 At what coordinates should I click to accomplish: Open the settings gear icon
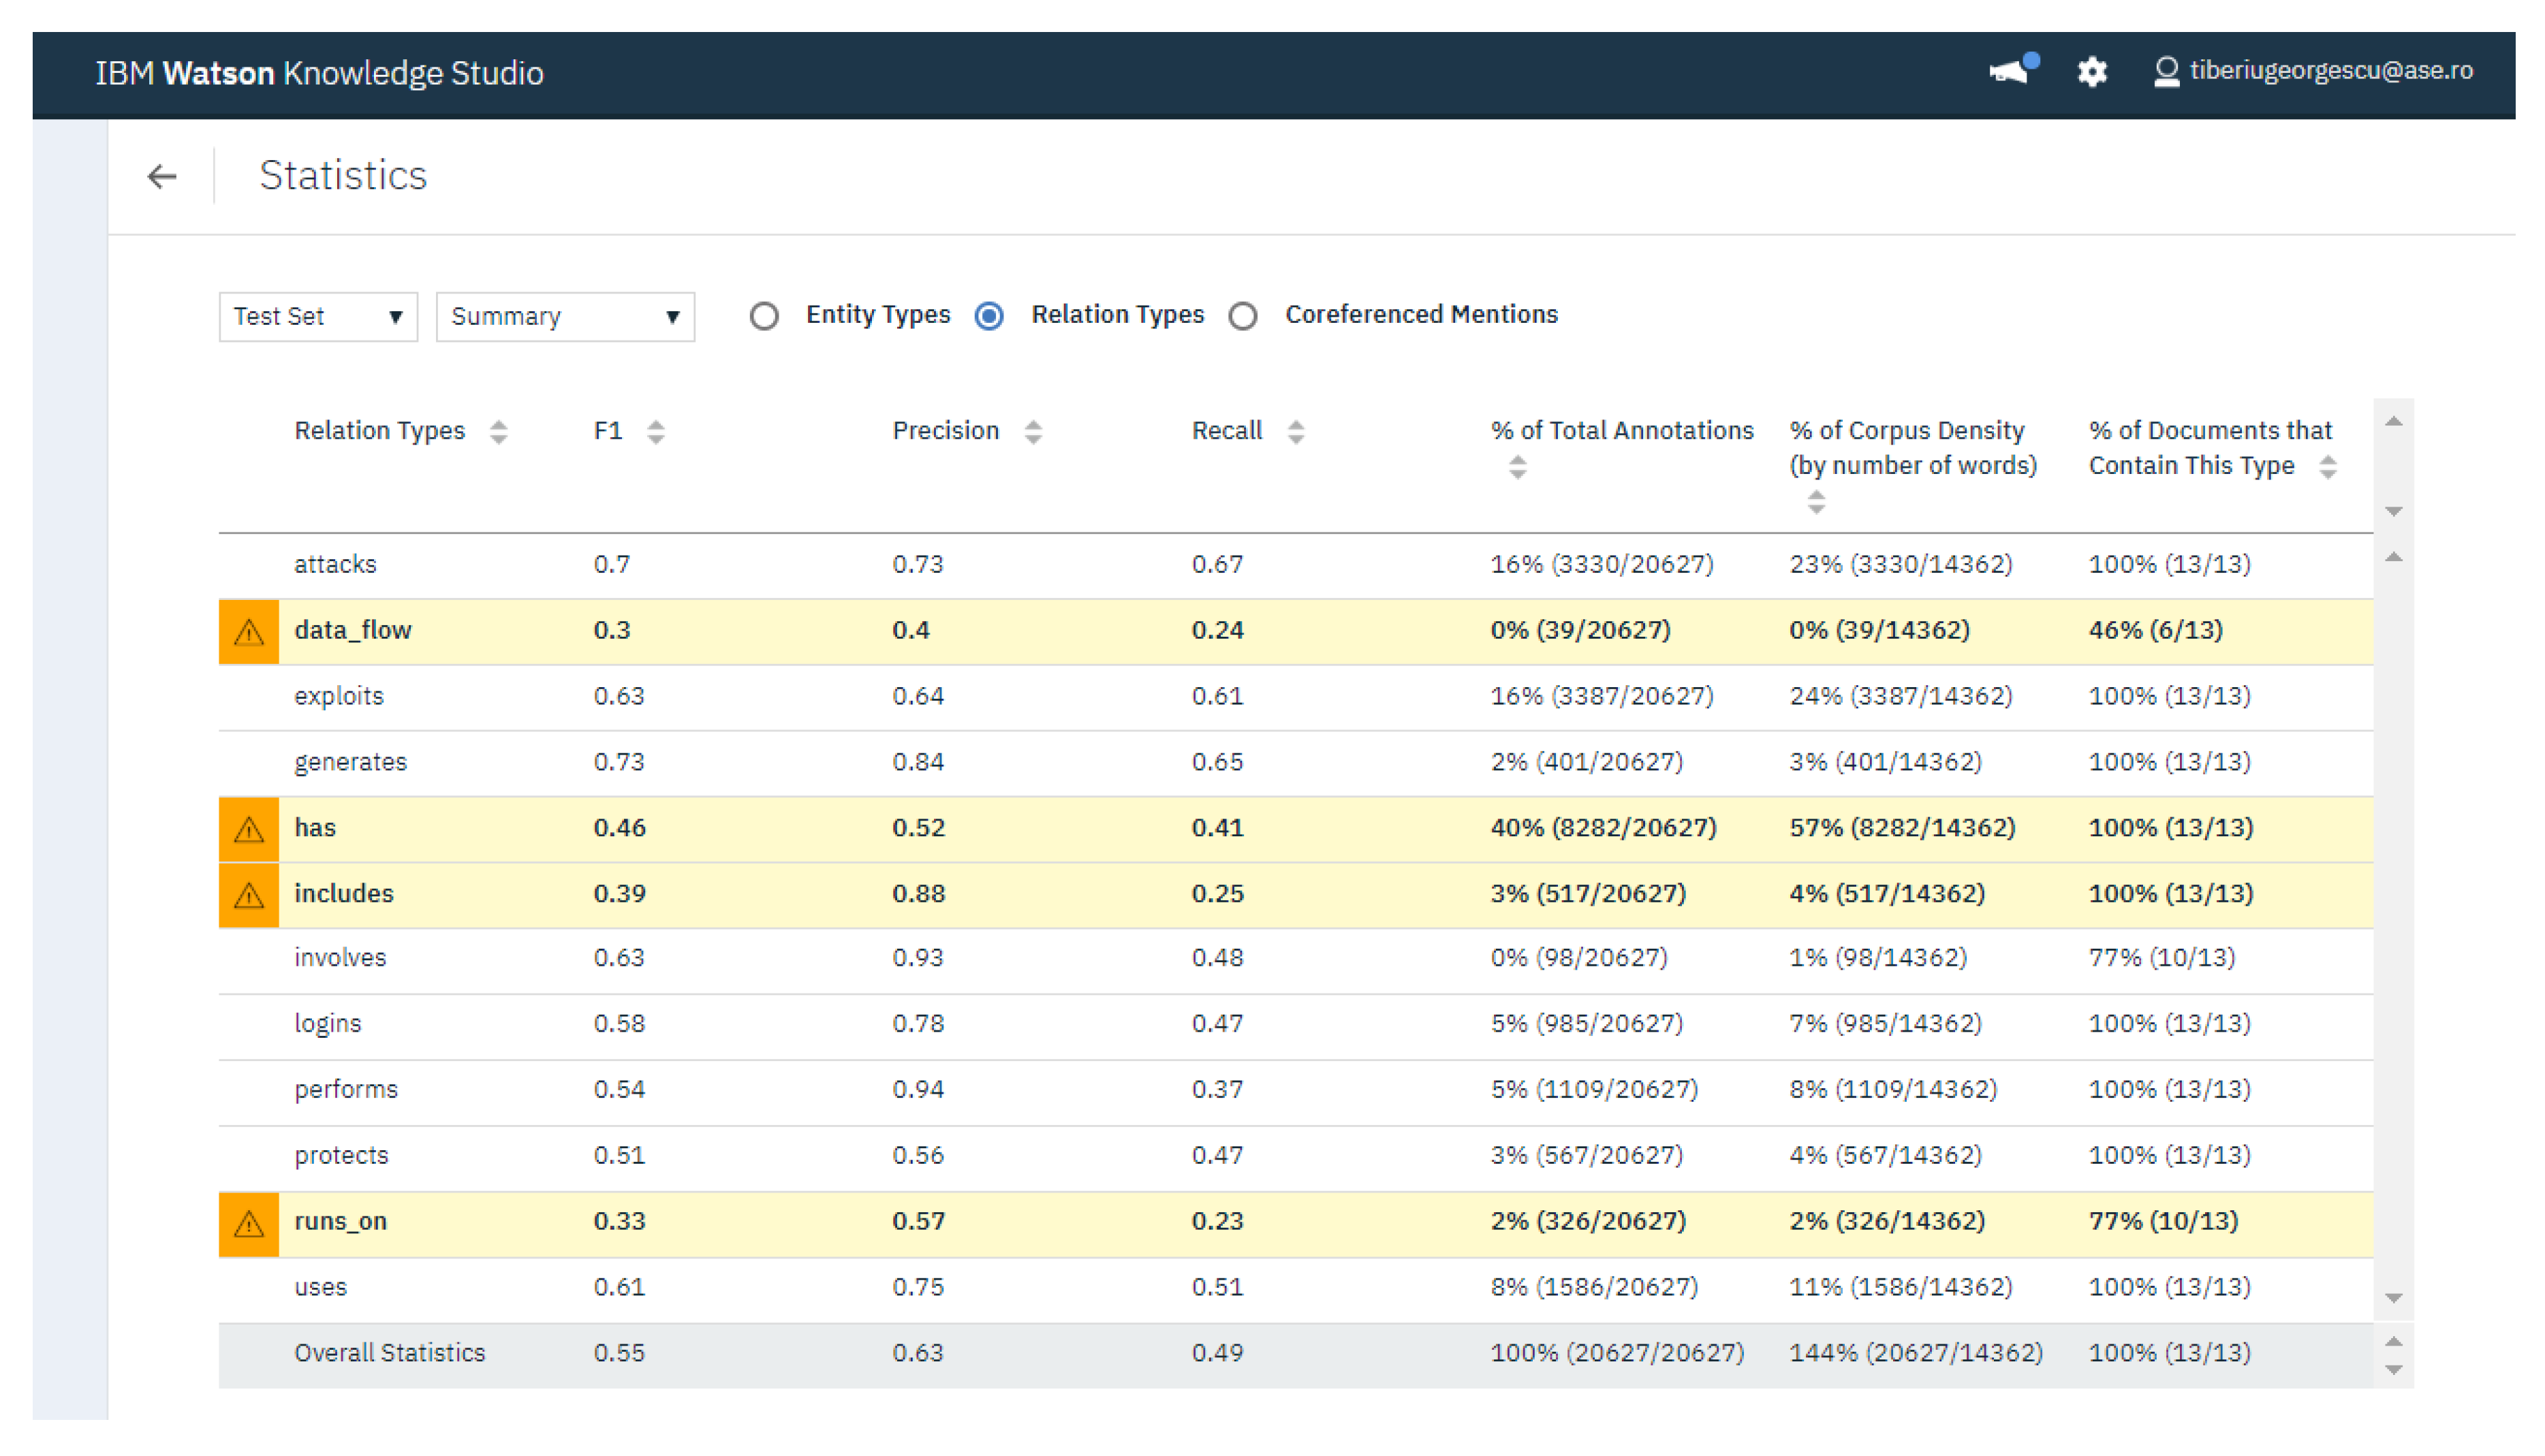coord(2091,72)
